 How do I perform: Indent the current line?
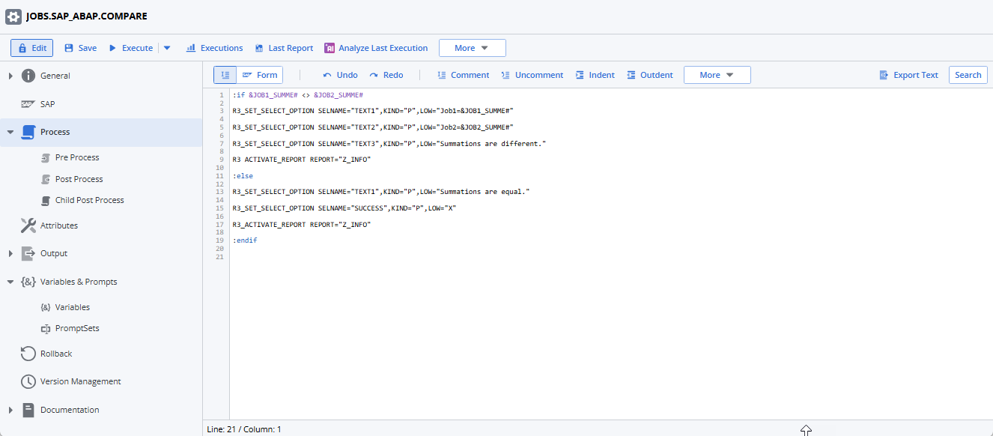(595, 74)
